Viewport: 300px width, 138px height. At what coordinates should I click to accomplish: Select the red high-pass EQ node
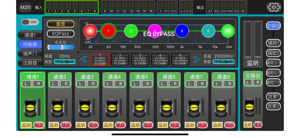(90, 31)
